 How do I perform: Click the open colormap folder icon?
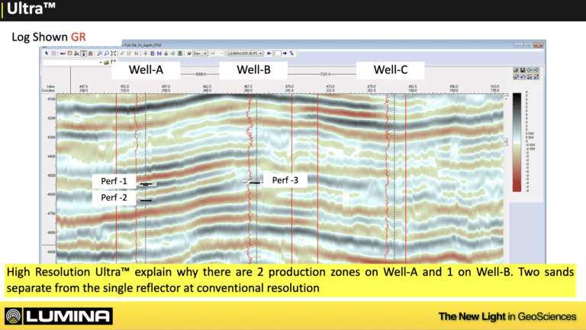click(516, 70)
